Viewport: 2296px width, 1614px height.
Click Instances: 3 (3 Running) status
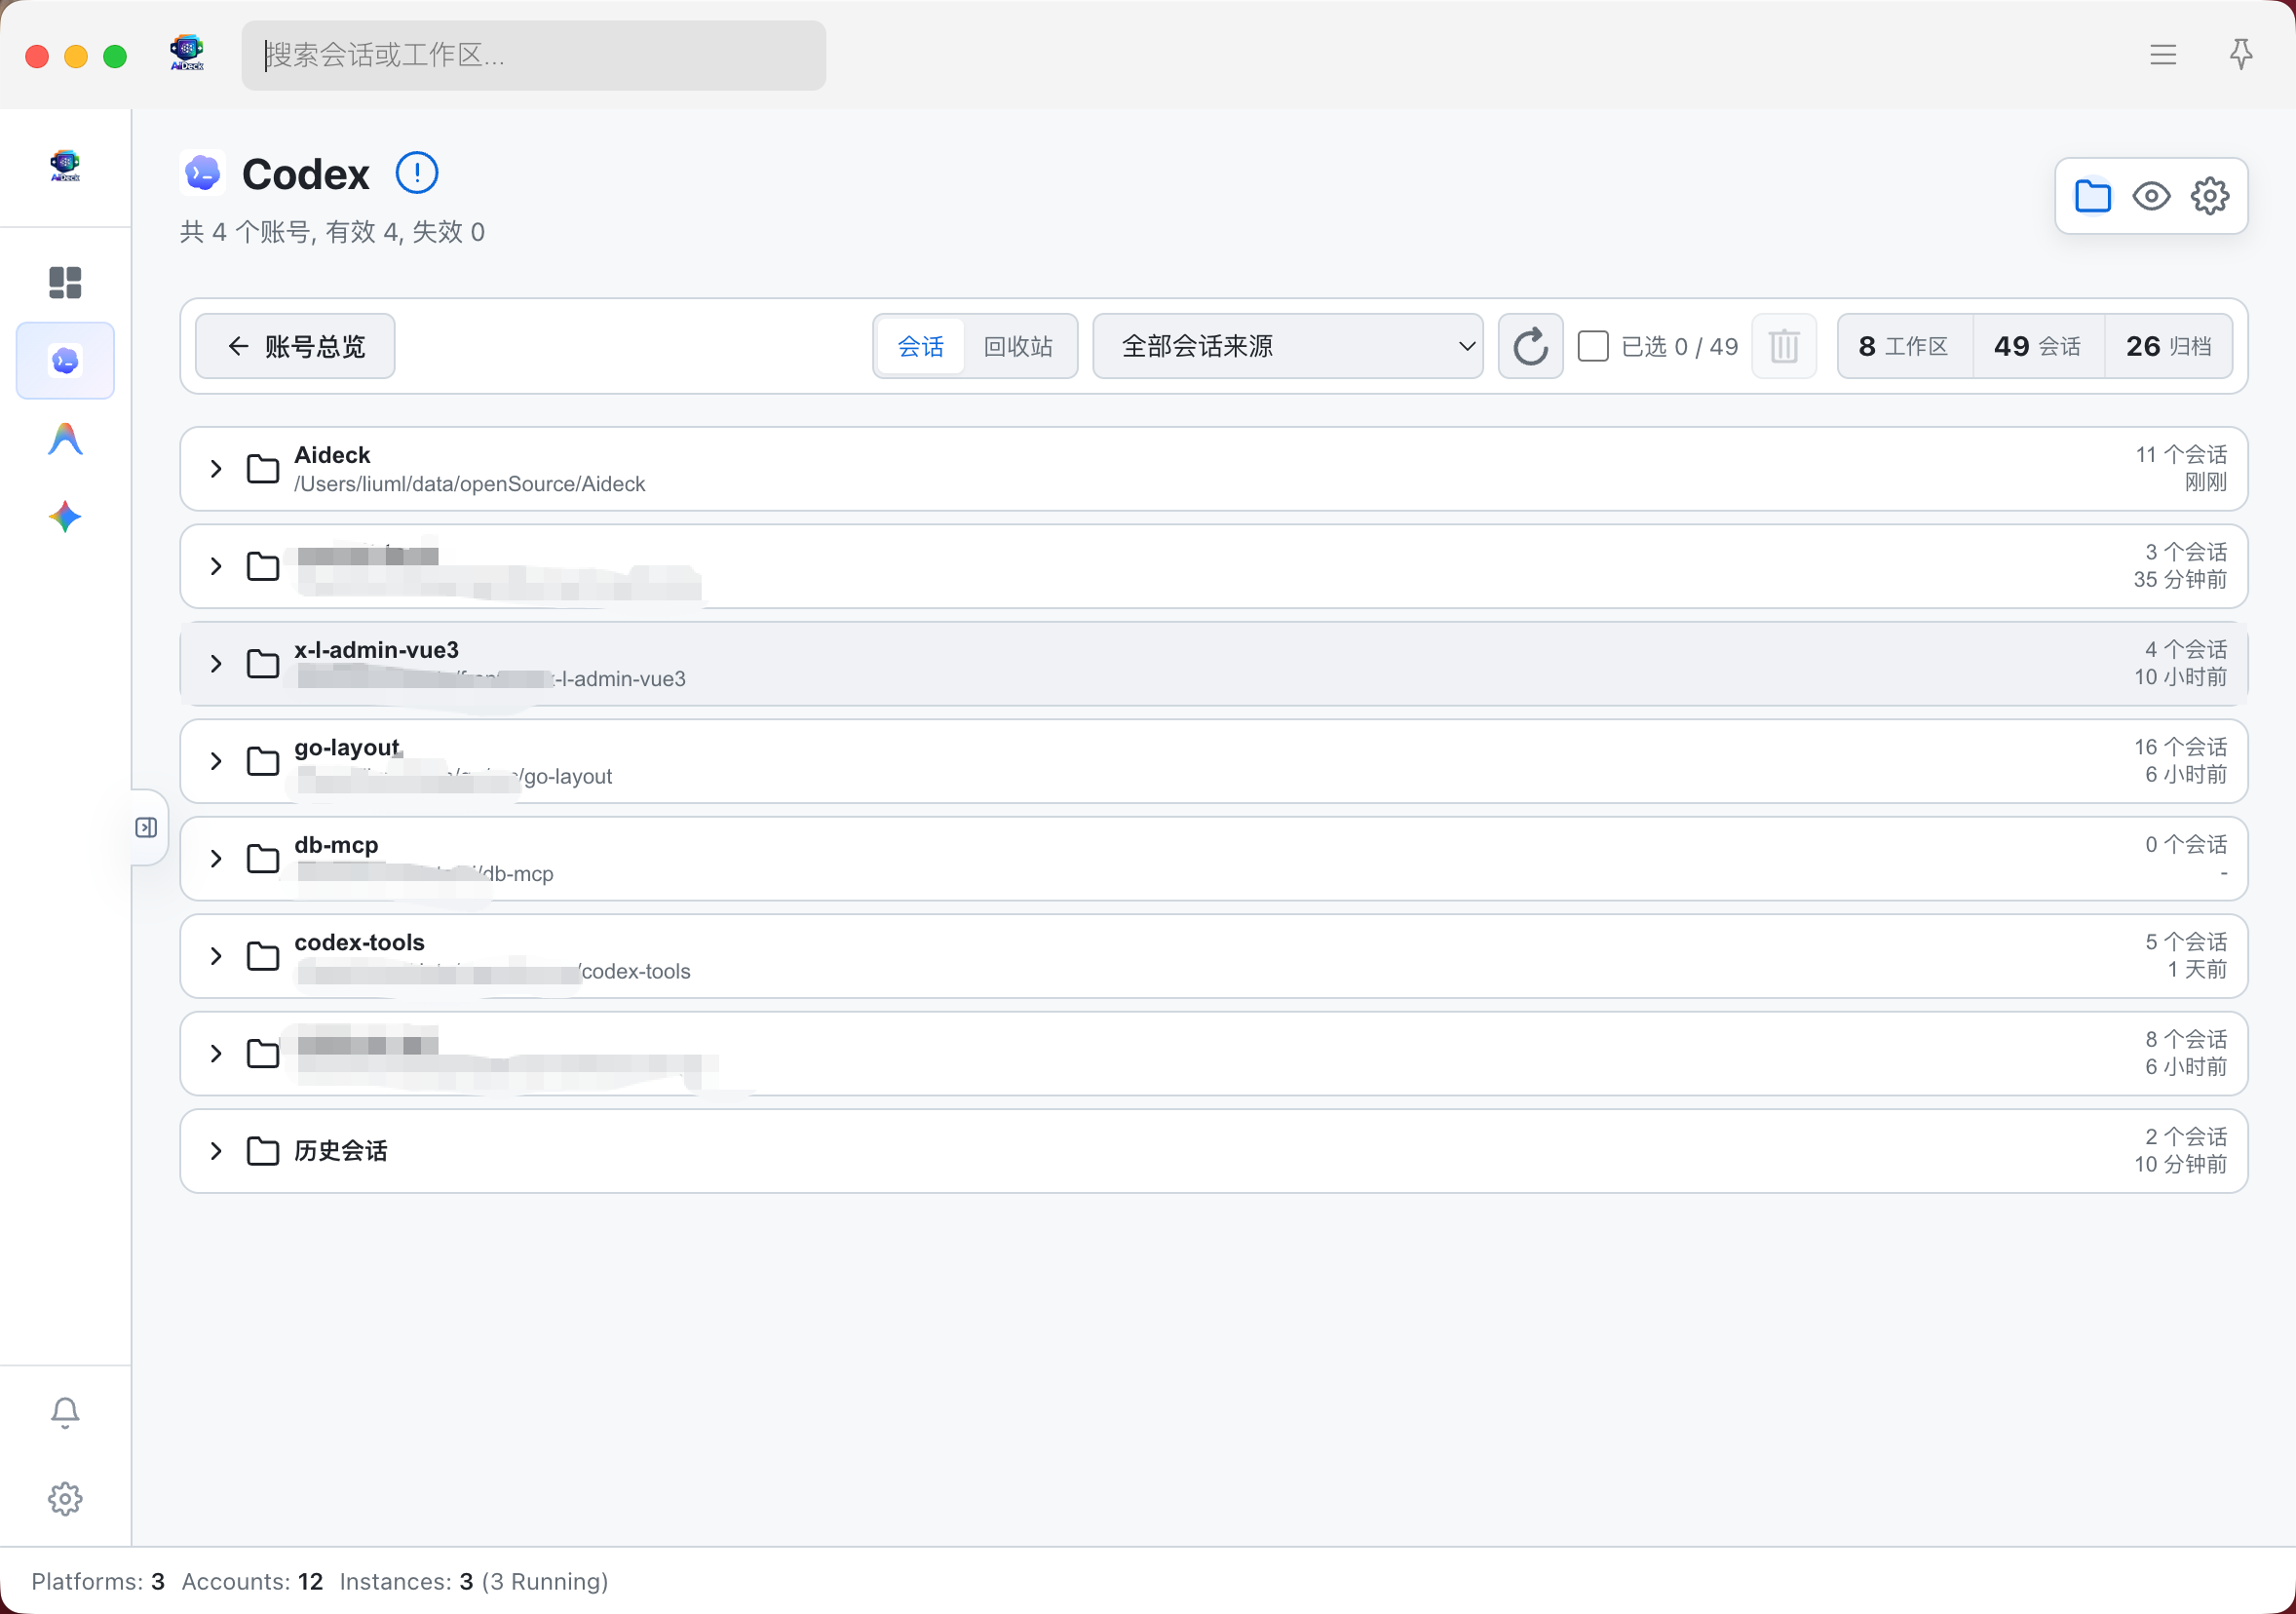point(474,1581)
